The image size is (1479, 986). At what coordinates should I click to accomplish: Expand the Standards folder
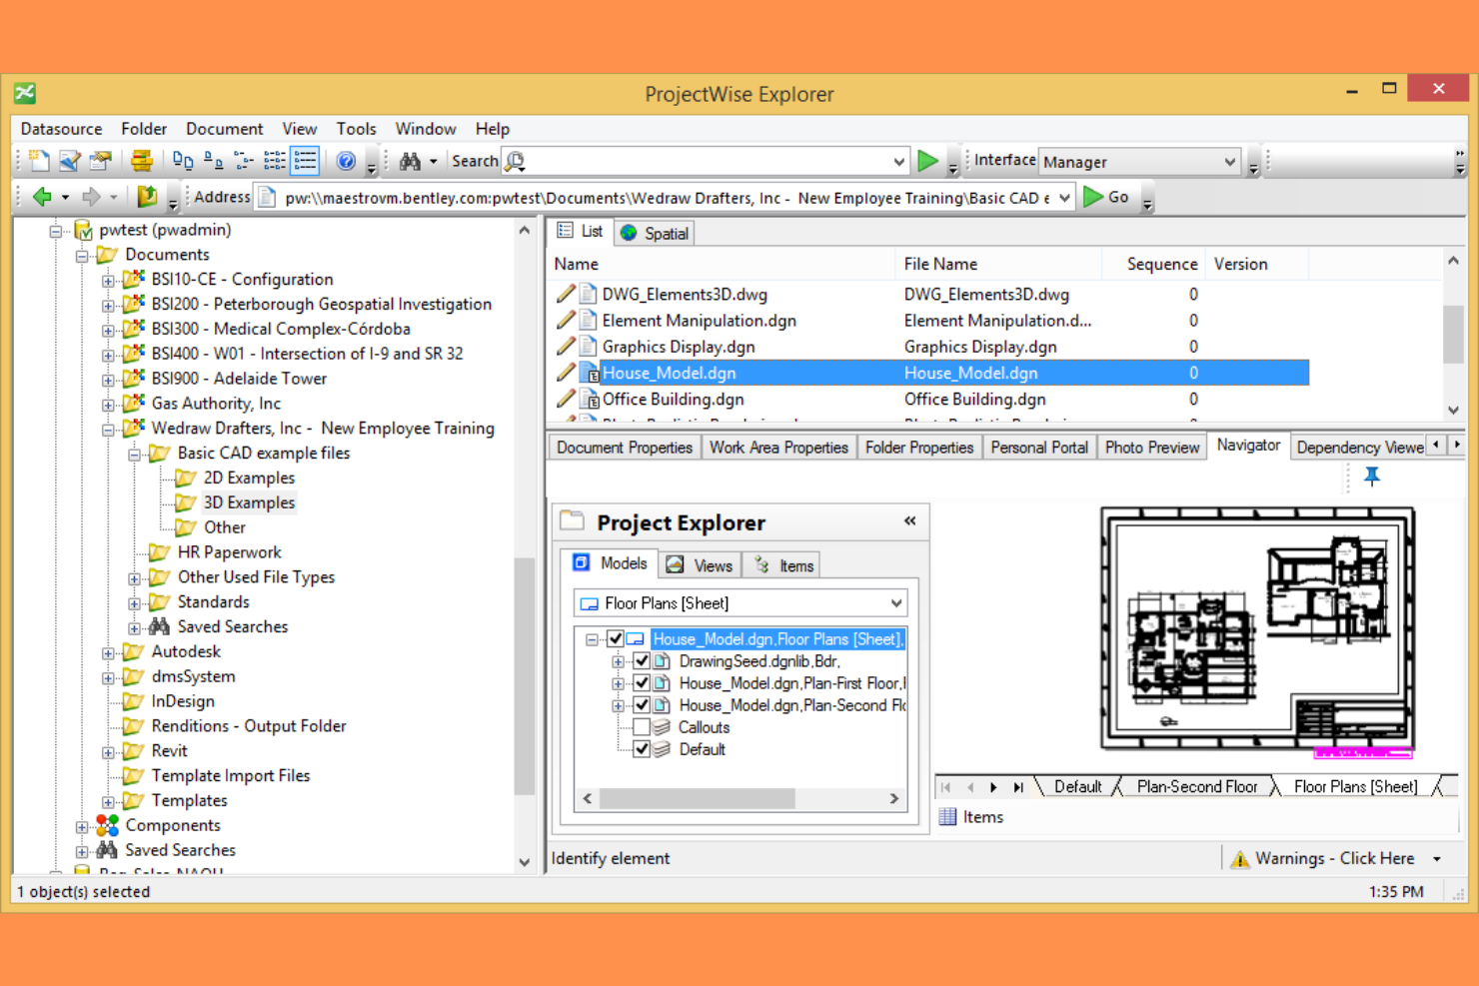133,601
